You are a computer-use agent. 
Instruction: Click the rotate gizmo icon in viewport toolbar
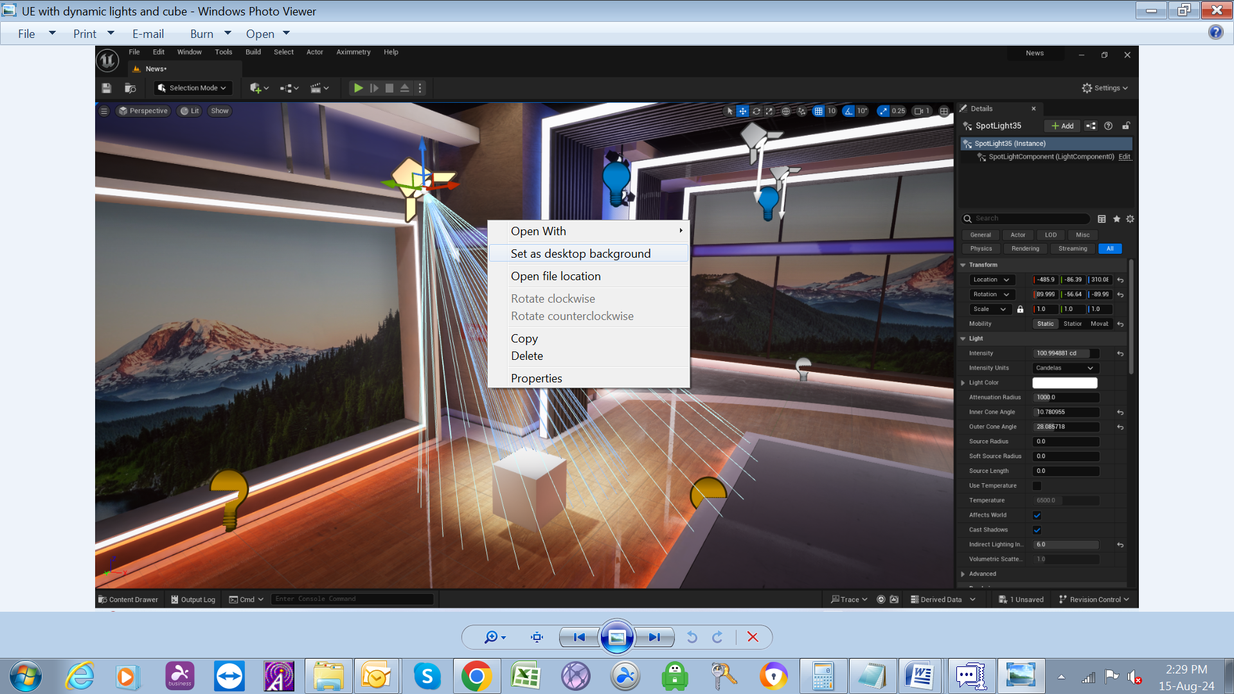pyautogui.click(x=756, y=111)
